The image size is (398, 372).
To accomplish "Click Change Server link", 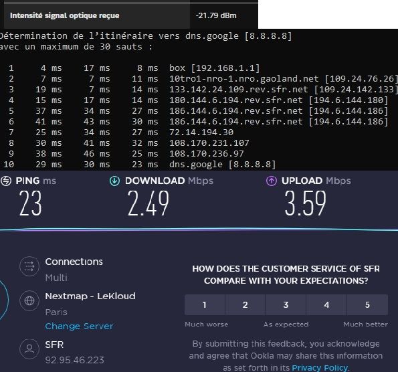I will pos(79,326).
